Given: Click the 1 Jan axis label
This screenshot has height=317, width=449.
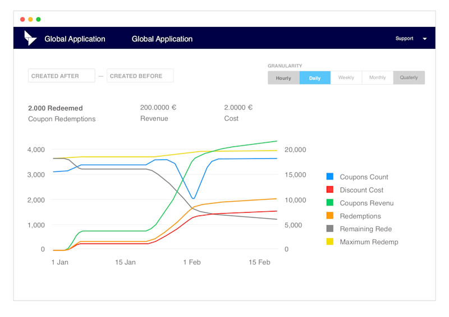Looking at the screenshot, I should tap(60, 262).
